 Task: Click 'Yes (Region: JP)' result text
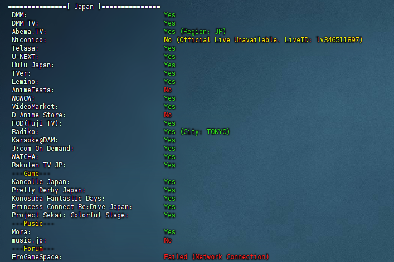pyautogui.click(x=194, y=32)
